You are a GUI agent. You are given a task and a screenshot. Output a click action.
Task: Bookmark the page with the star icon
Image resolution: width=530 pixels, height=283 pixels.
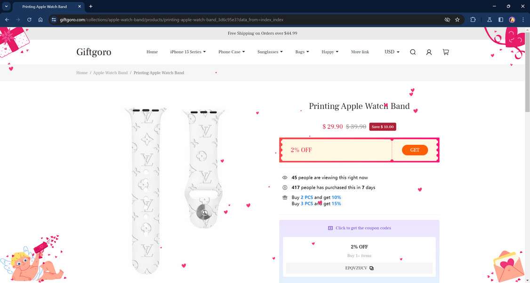(x=457, y=20)
